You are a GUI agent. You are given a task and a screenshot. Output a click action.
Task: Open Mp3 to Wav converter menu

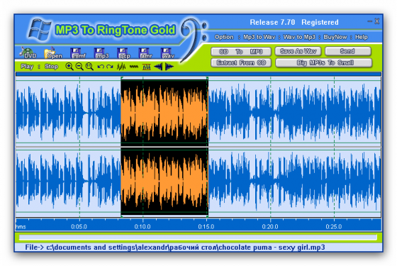259,37
